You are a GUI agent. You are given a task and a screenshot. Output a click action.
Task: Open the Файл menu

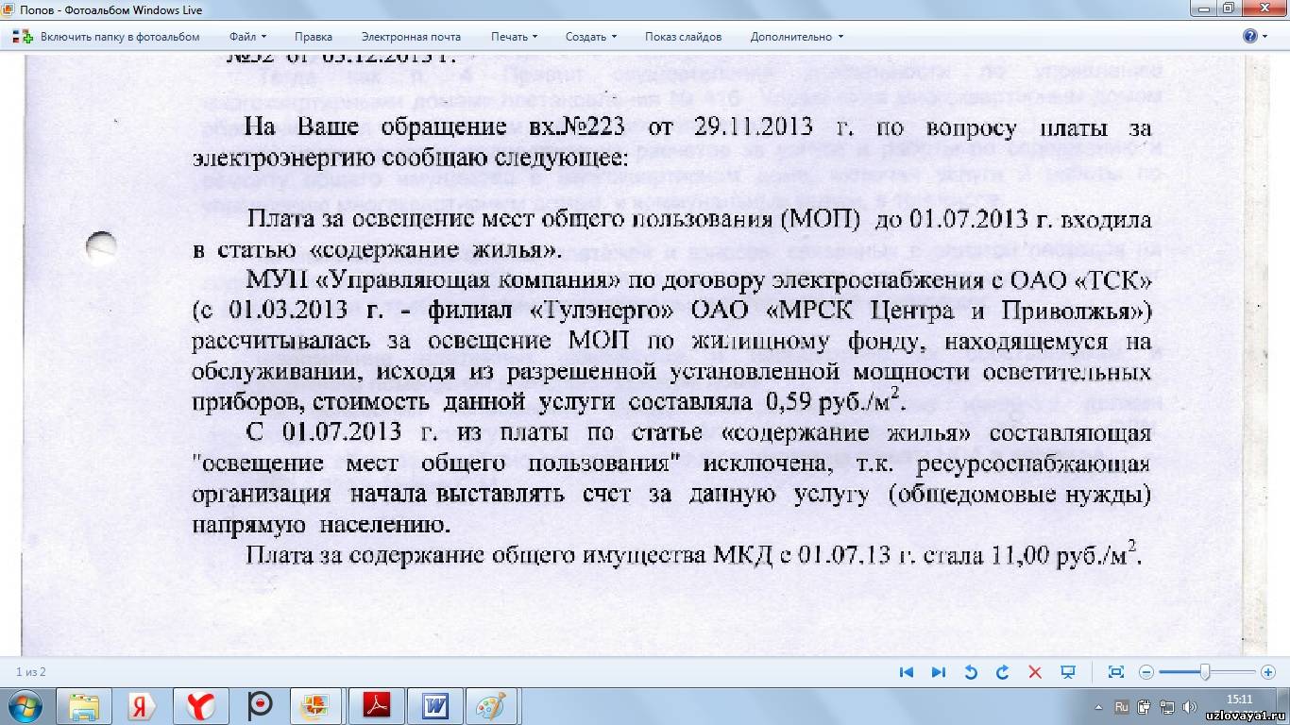[247, 37]
